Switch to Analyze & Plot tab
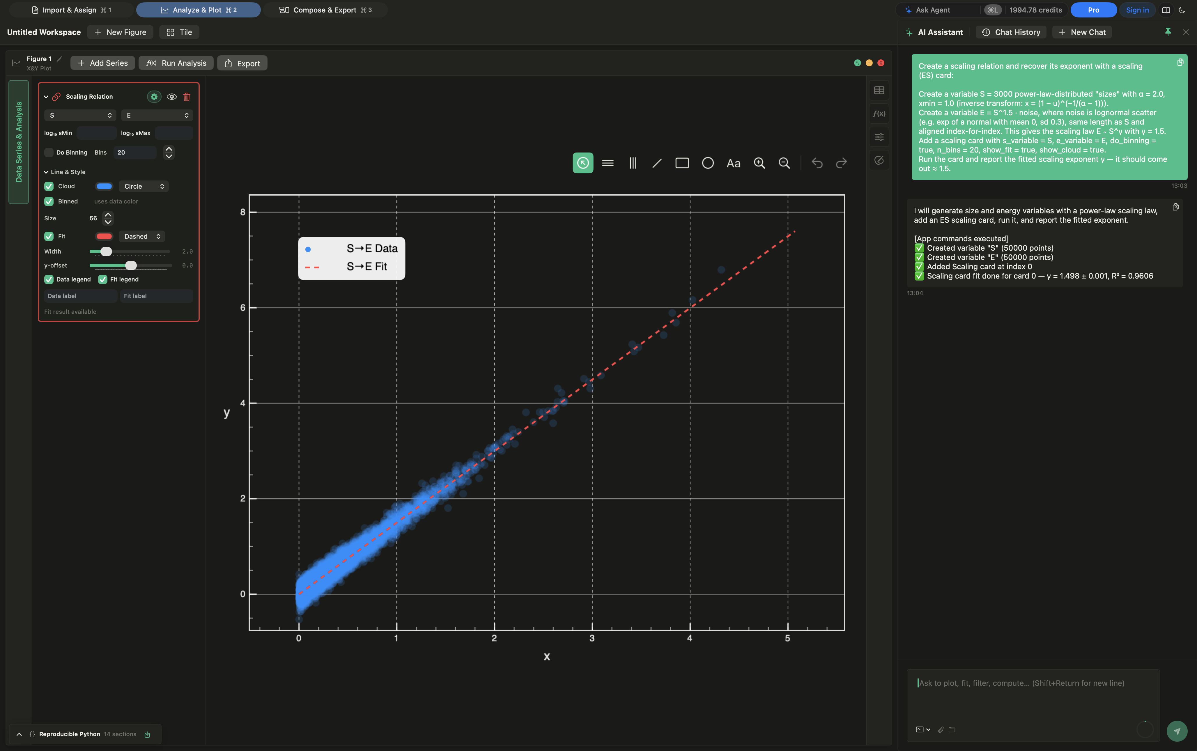1197x751 pixels. pyautogui.click(x=198, y=10)
